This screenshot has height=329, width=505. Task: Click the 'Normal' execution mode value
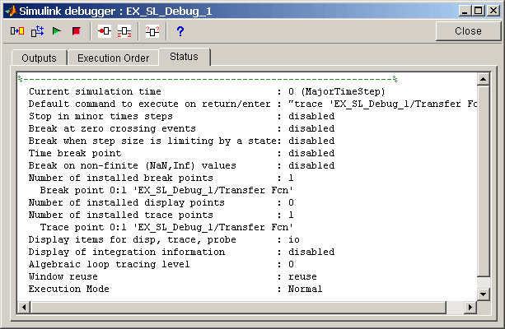(305, 289)
